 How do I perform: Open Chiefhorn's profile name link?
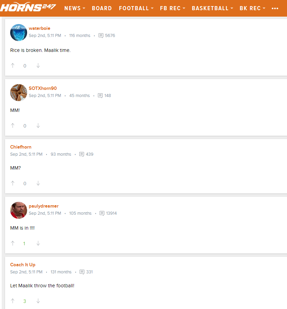pyautogui.click(x=21, y=147)
